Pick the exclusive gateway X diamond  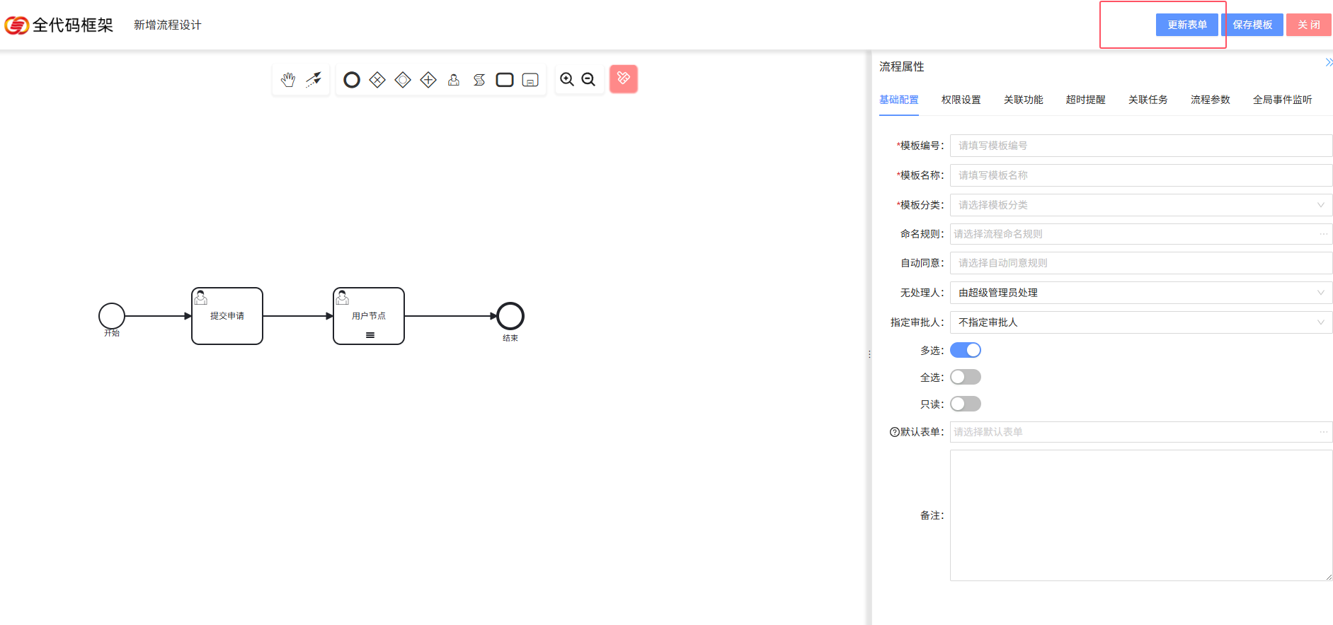[x=377, y=80]
